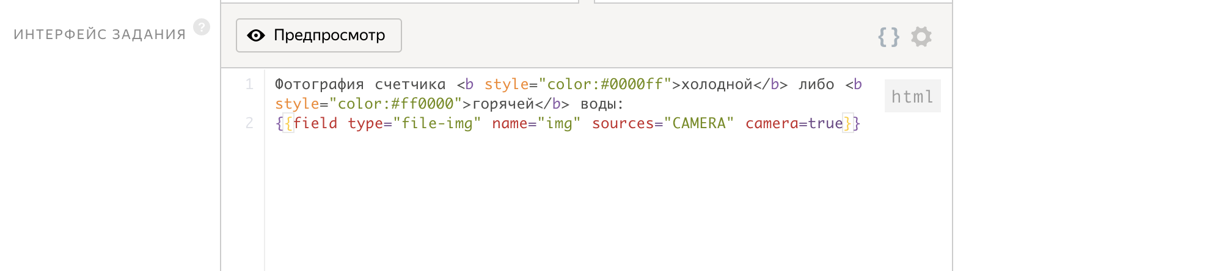1211x271 pixels.
Task: Click the word холодной in code
Action: 717,84
